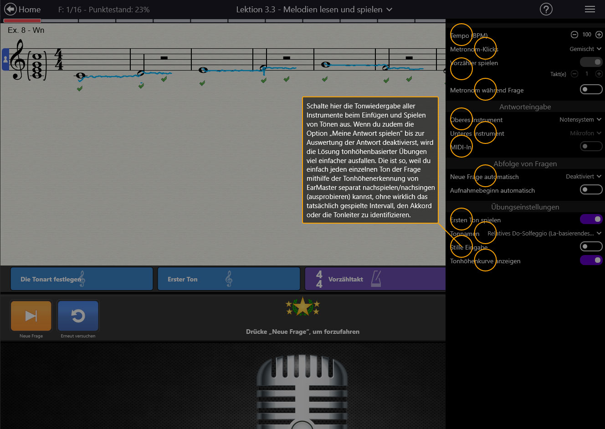Click the Erneut versuchen retry icon
Viewport: 605px width, 429px height.
(x=78, y=316)
